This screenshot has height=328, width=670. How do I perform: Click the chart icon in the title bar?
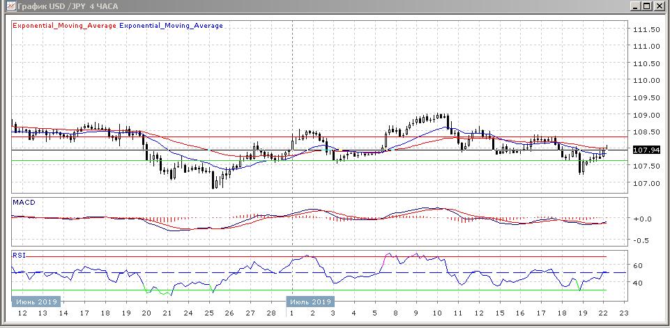click(10, 6)
